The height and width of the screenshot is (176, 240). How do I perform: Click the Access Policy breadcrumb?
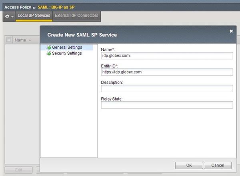[x=17, y=7]
